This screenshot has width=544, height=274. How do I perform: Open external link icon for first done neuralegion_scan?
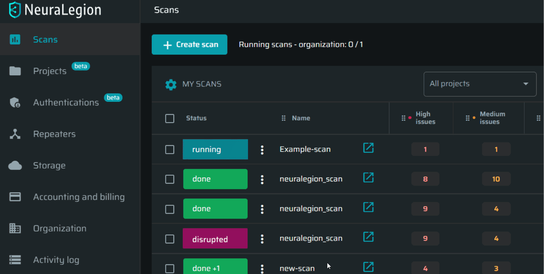coord(368,178)
